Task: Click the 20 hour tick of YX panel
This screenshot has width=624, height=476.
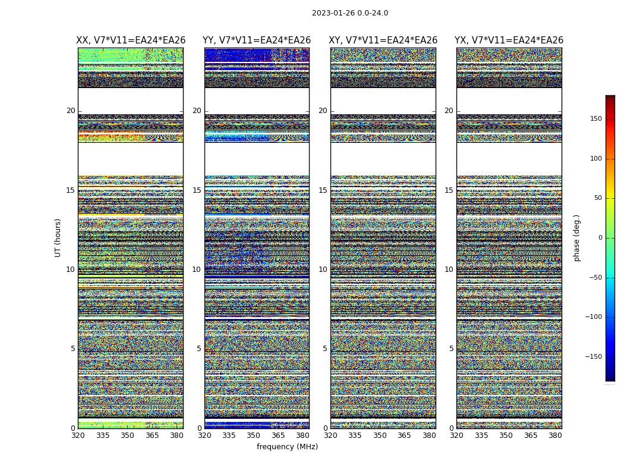Action: coord(449,111)
